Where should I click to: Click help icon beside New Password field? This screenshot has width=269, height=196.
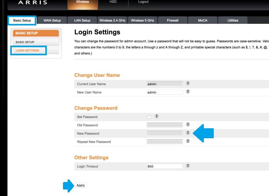point(188,133)
